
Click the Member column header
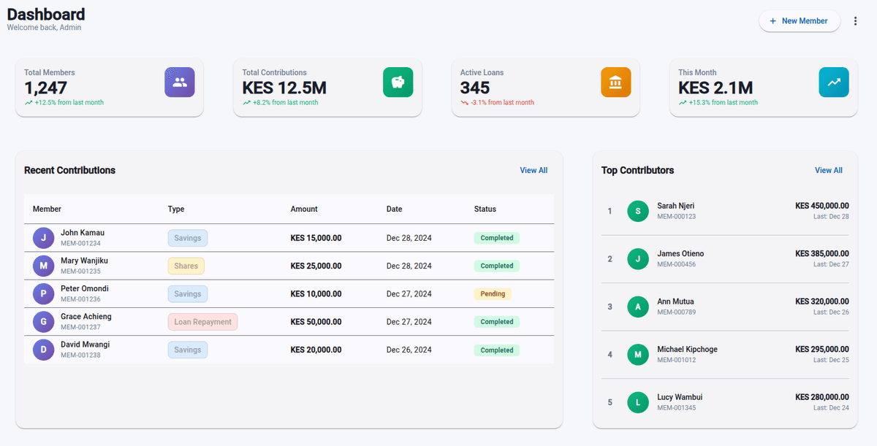point(48,209)
